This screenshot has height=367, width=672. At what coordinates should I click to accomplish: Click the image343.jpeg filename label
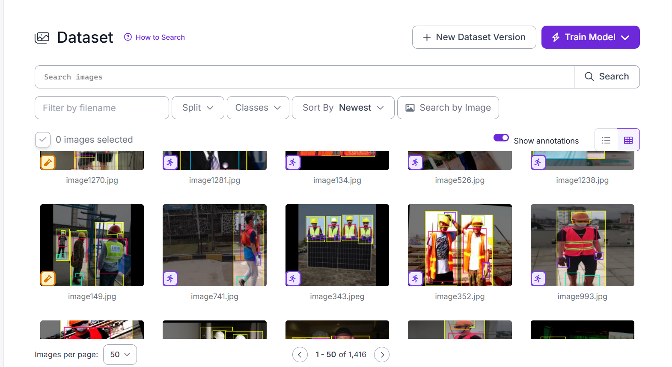337,297
